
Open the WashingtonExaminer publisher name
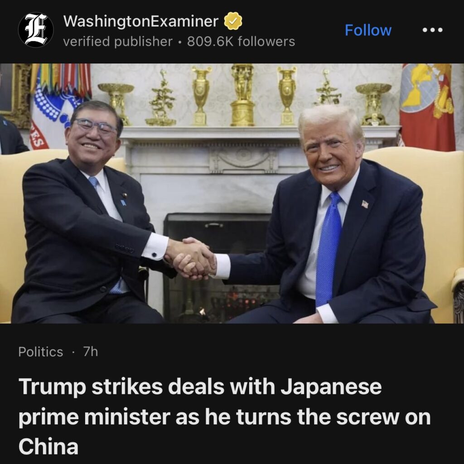click(141, 21)
